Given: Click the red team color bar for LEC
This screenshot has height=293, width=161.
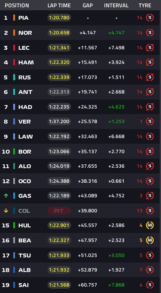Looking at the screenshot, I should (14, 48).
